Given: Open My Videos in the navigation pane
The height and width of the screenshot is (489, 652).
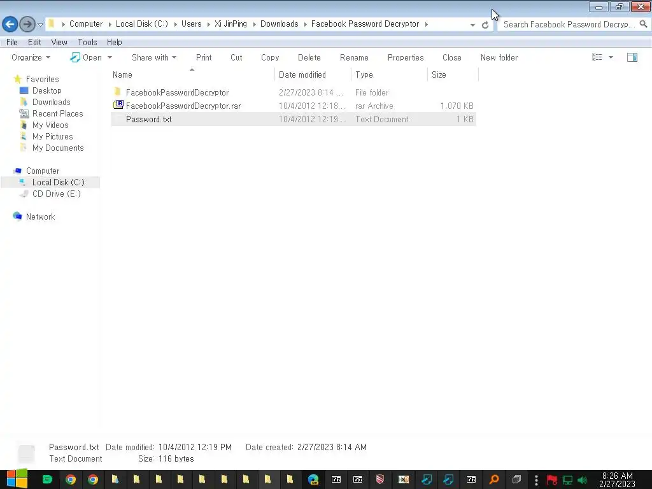Looking at the screenshot, I should click(50, 125).
